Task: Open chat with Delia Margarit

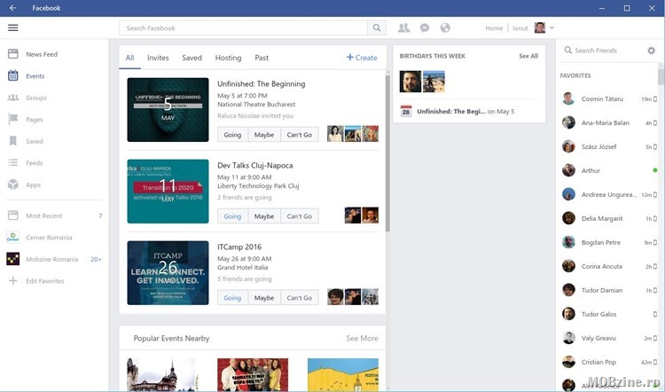Action: click(x=608, y=218)
